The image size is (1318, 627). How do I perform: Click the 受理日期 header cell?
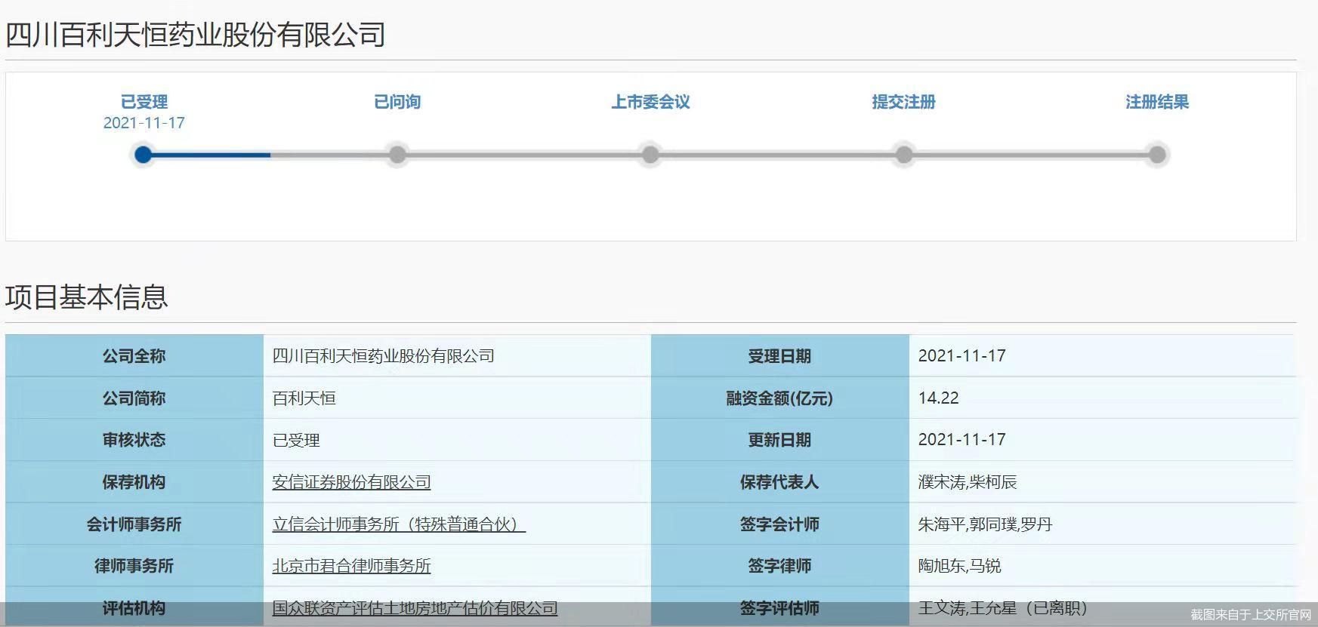(x=779, y=356)
